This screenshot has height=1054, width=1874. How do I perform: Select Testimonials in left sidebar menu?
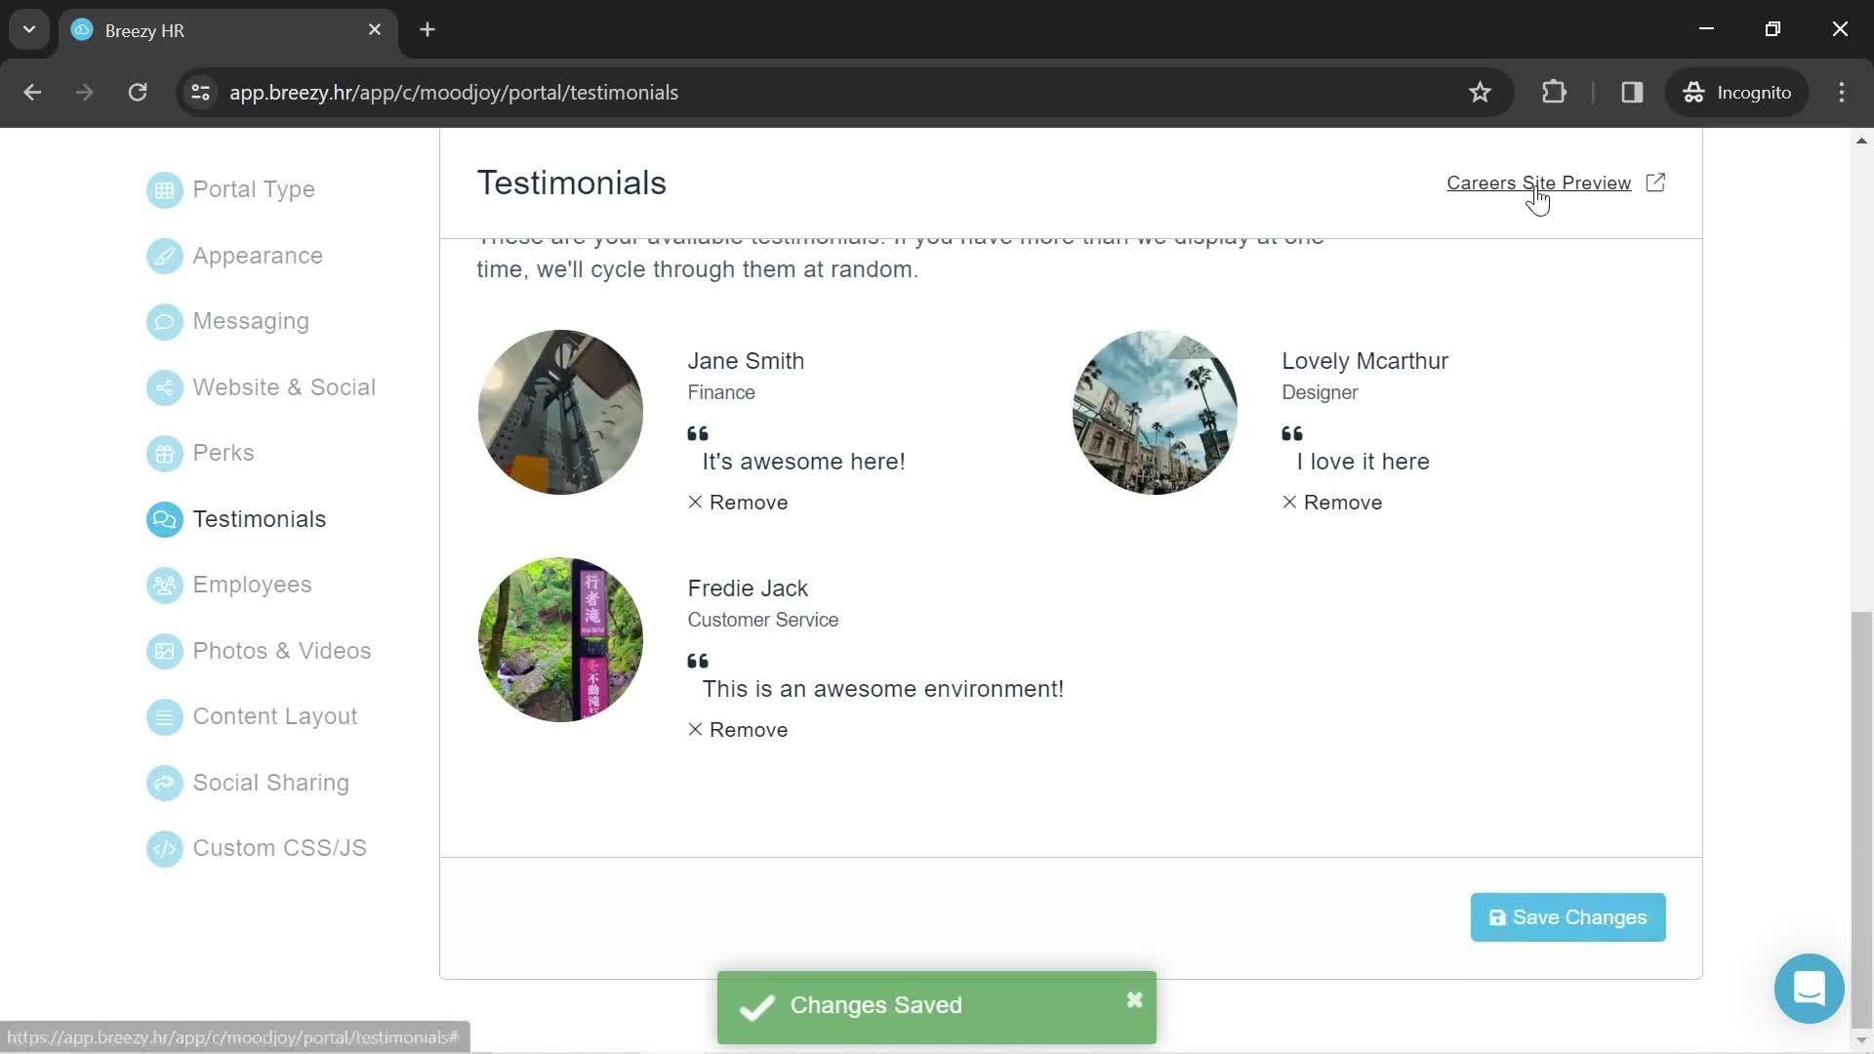(260, 517)
